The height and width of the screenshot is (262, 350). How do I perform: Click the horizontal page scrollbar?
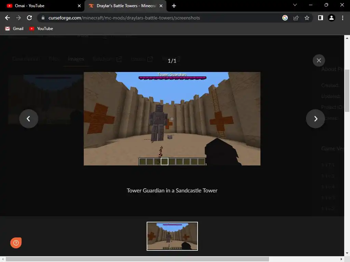tap(137, 259)
